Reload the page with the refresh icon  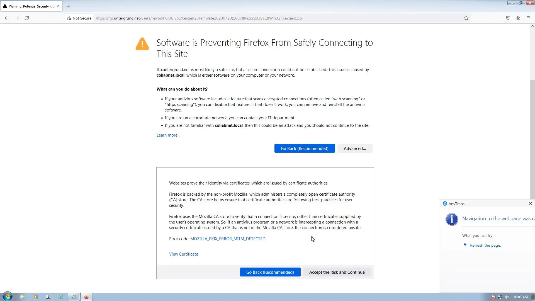coord(27,18)
